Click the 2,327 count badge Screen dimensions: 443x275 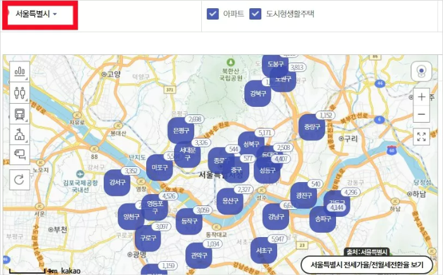click(x=244, y=190)
